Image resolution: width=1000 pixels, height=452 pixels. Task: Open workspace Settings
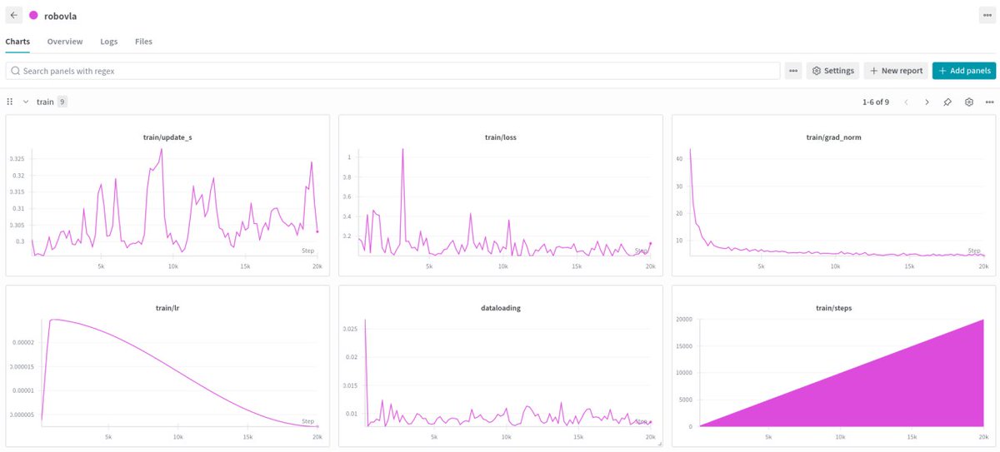coord(832,71)
